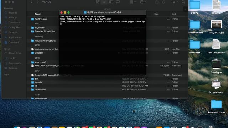Click the Finder search magnifier icon
The width and height of the screenshot is (228, 128).
(x=183, y=2)
